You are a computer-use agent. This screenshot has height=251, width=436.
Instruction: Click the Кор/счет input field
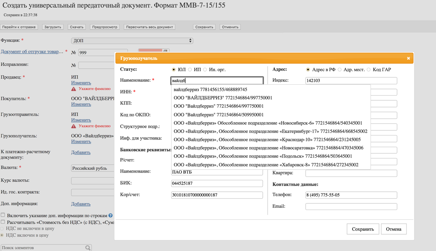217,195
